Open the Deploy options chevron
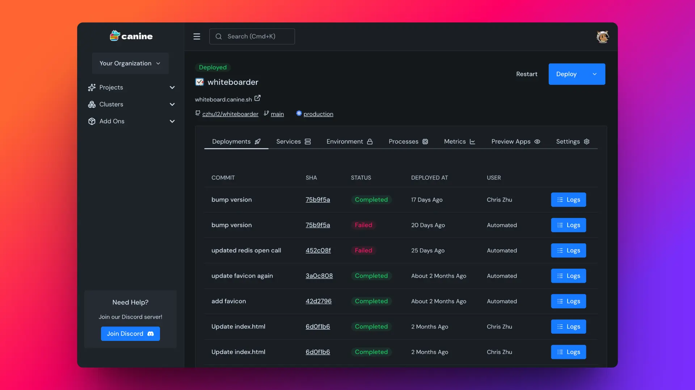 coord(594,74)
